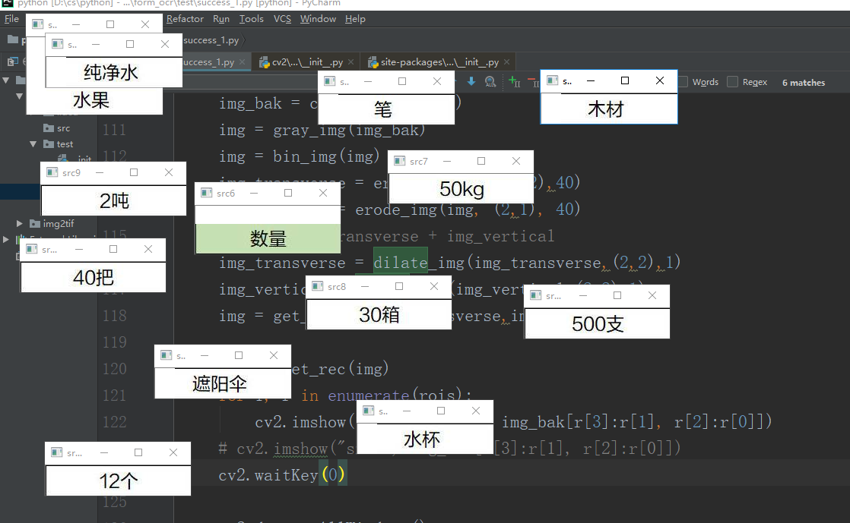Click the 500支 image window content

point(598,324)
